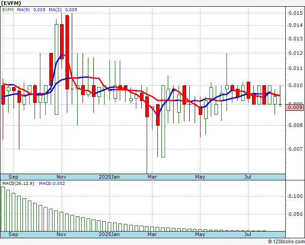305x245 pixels.
Task: Select the green EVFM legend label
Action: click(8, 10)
